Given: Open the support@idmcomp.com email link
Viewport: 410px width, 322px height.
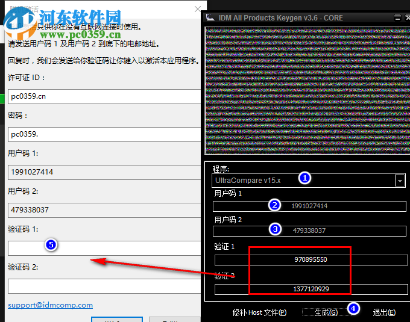Looking at the screenshot, I should [50, 305].
